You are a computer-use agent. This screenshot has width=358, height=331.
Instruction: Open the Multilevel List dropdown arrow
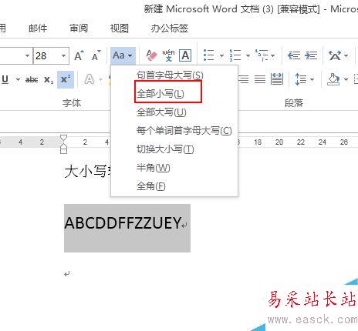click(273, 55)
